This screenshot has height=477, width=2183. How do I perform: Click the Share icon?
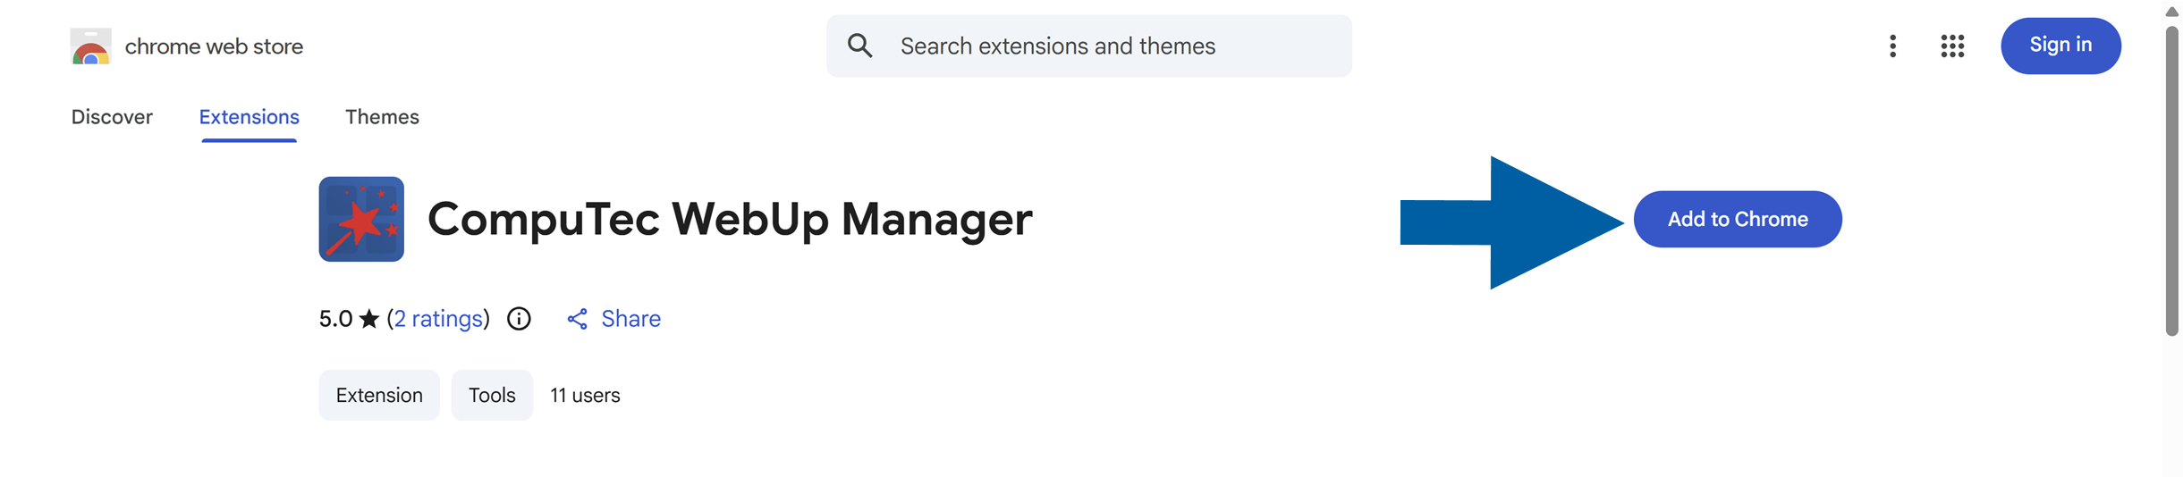[x=577, y=319]
